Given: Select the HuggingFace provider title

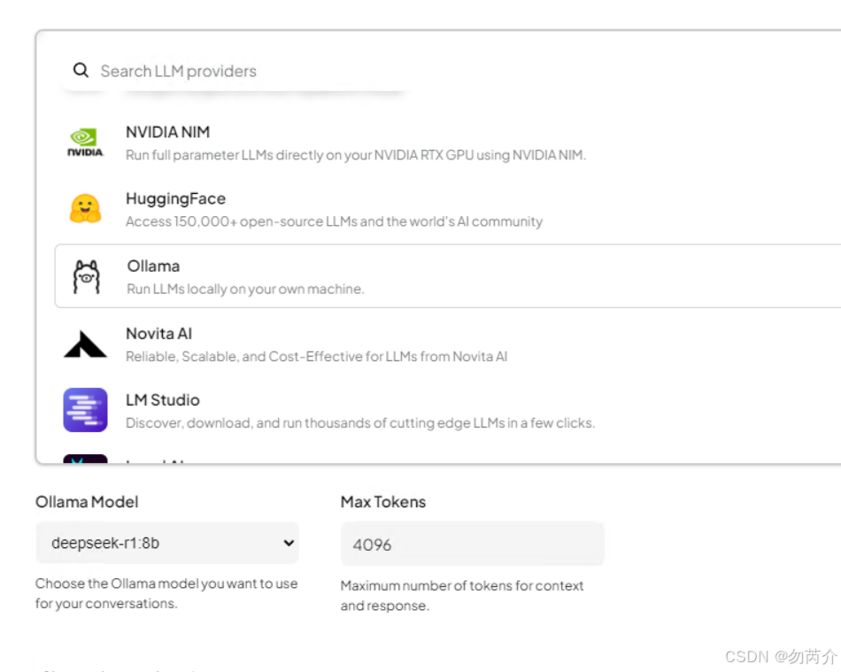Looking at the screenshot, I should pyautogui.click(x=175, y=198).
